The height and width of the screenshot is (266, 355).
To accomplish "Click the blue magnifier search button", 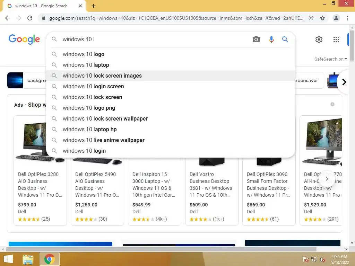I will 285,39.
